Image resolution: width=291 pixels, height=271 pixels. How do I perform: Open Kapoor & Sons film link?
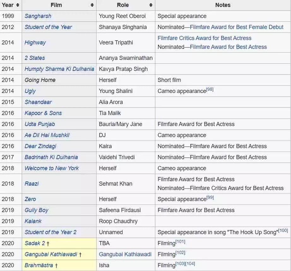(x=43, y=113)
